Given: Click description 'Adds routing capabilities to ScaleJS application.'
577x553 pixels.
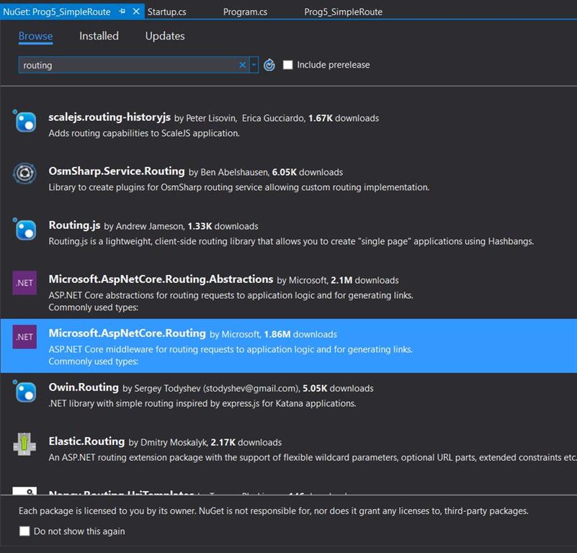Looking at the screenshot, I should [144, 133].
